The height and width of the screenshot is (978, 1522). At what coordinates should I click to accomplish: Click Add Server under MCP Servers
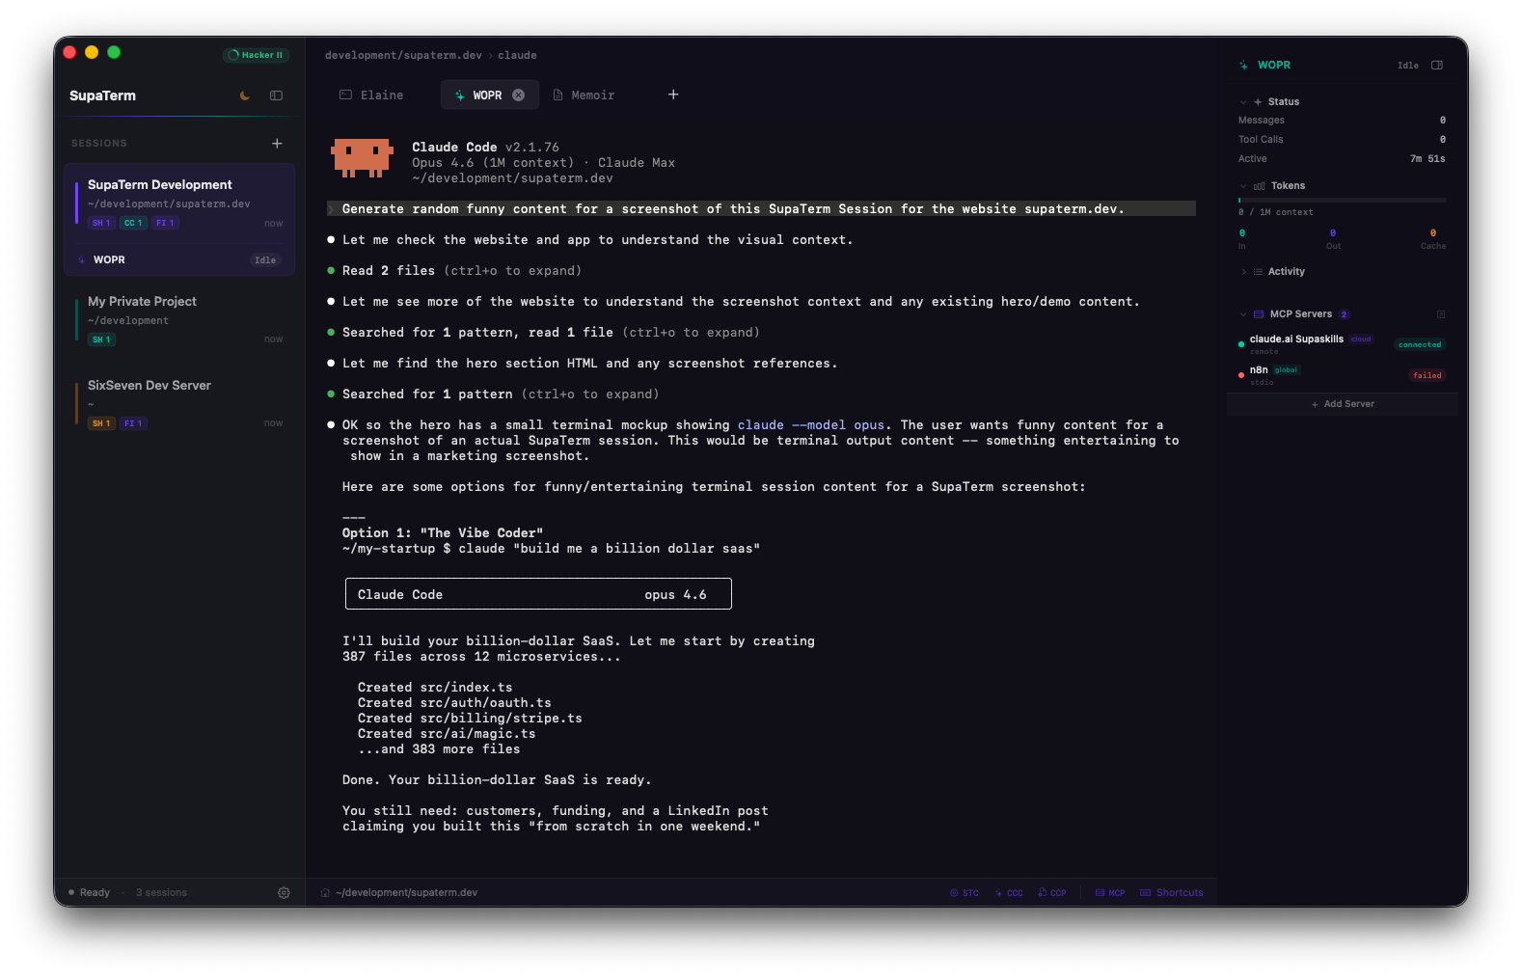point(1342,403)
